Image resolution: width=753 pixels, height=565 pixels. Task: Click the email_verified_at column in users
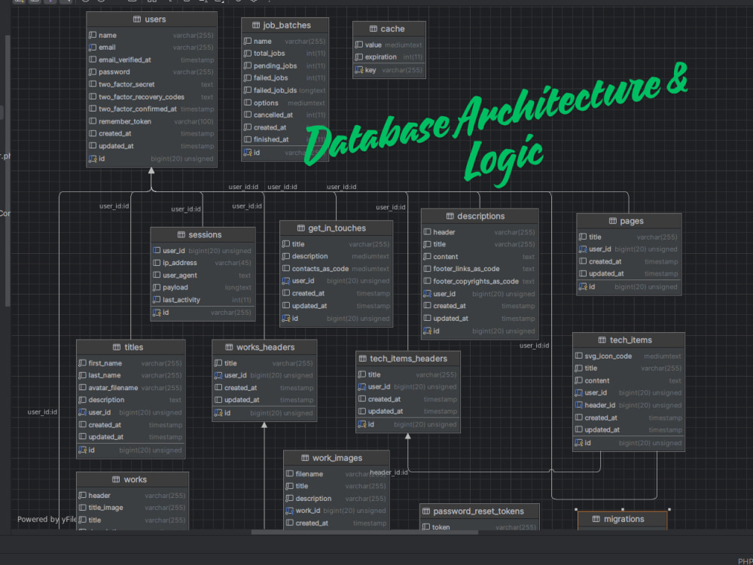(151, 60)
